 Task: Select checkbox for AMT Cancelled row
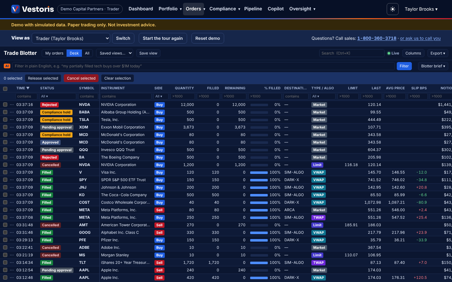pos(5,225)
